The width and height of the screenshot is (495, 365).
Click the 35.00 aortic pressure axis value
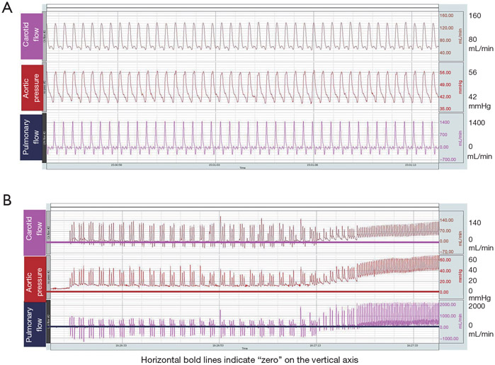click(x=445, y=108)
